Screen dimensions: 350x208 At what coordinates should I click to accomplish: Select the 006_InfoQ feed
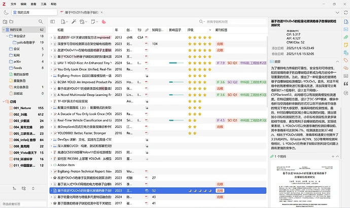24,140
